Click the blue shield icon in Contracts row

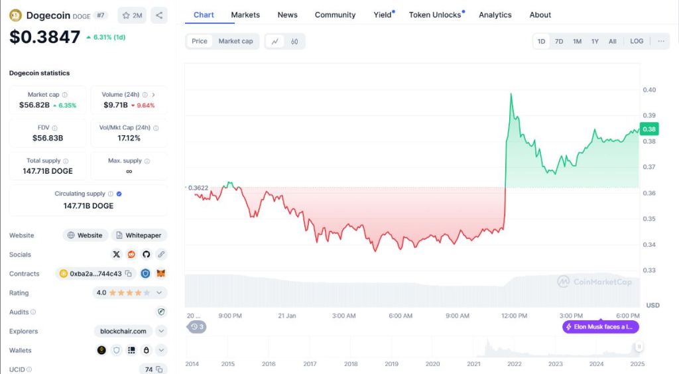coord(145,274)
